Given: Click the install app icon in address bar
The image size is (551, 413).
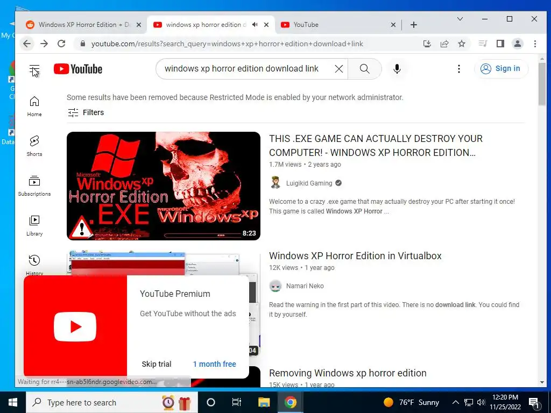Looking at the screenshot, I should [427, 44].
